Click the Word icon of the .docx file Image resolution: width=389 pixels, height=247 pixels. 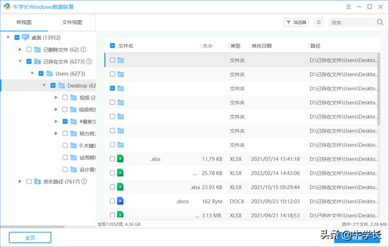point(120,201)
